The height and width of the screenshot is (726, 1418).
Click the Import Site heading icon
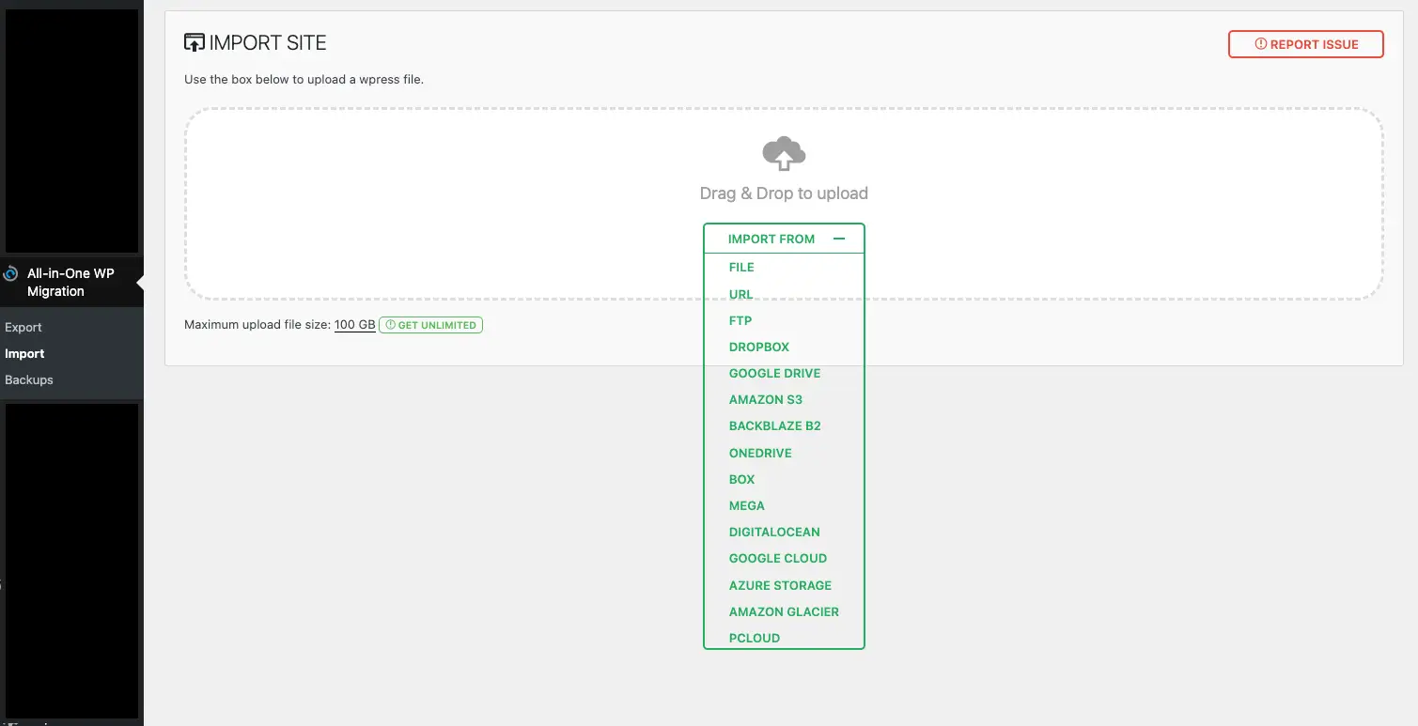point(195,42)
